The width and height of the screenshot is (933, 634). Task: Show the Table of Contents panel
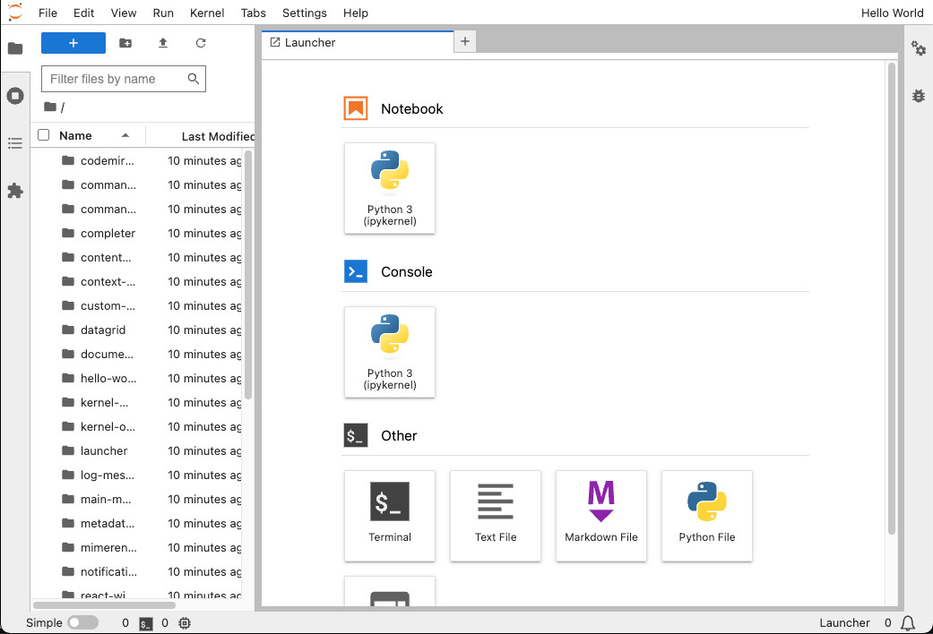click(15, 143)
